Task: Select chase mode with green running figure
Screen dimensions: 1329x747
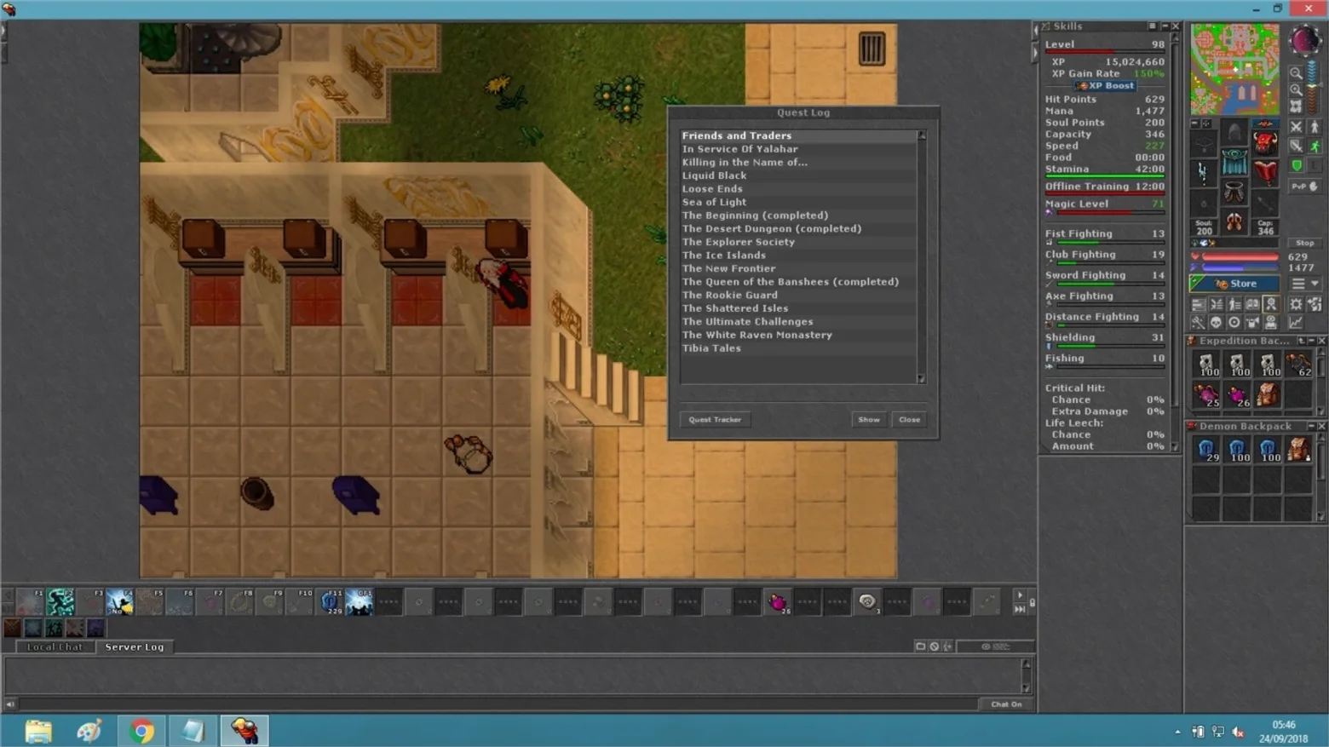Action: (x=1315, y=146)
